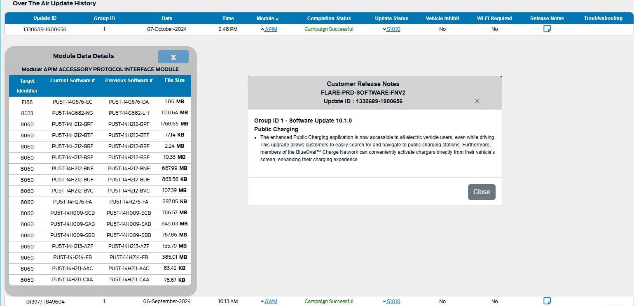Expand S1010 update status for APIM row
Screen dimensions: 634x306
[391, 29]
